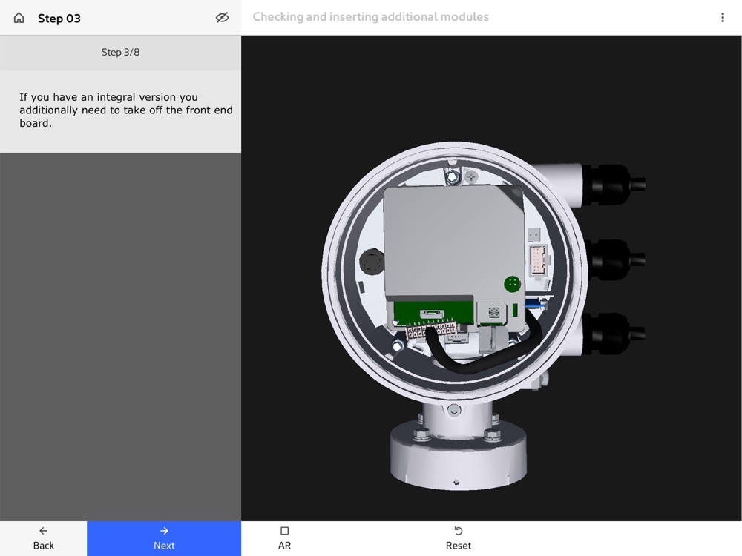
Task: Select the bottom cable gland
Action: (612, 334)
